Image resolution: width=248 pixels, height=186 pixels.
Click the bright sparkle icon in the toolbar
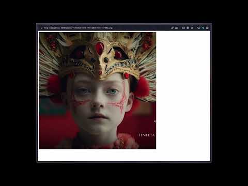203,28
